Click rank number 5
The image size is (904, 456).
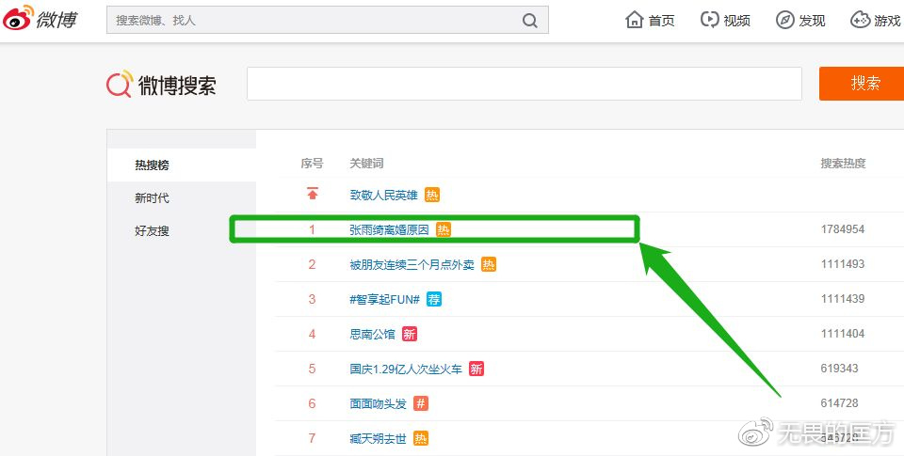(312, 369)
